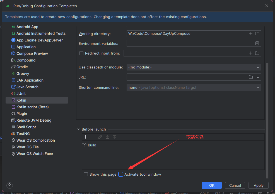The height and width of the screenshot is (194, 275).
Task: Move the Build task down
Action: [x=115, y=137]
